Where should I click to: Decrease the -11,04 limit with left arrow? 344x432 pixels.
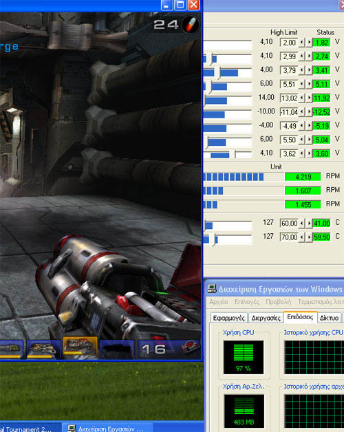pos(302,112)
